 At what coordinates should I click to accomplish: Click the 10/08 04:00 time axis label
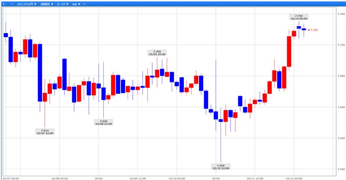[59, 177]
